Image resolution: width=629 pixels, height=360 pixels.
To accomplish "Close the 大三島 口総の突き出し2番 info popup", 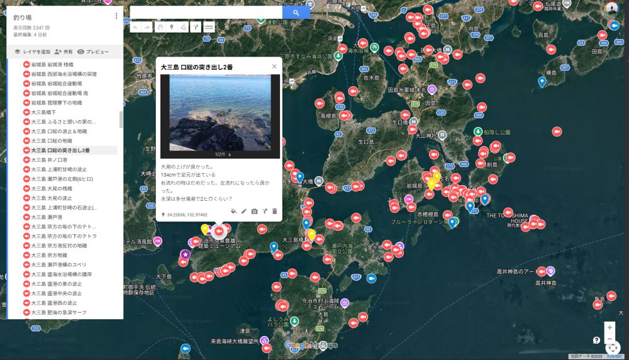I will 274,66.
